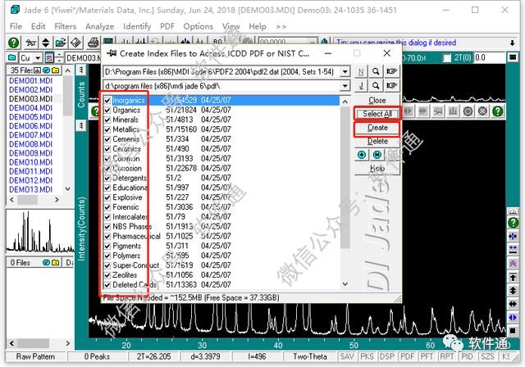Open the index folder path dropdown
Image resolution: width=525 pixels, height=367 pixels.
click(345, 85)
